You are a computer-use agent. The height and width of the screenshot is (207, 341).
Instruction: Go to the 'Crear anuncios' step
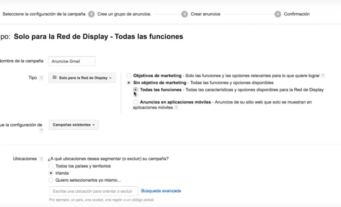point(205,14)
